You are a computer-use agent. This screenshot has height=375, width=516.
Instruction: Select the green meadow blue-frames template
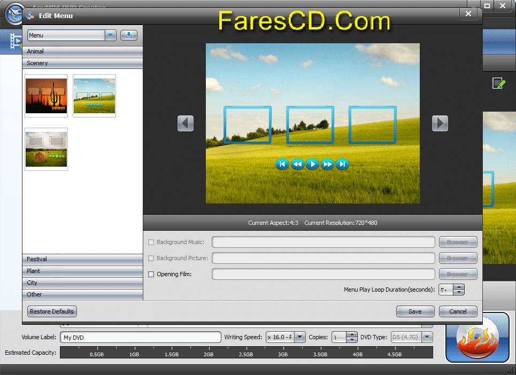(94, 96)
